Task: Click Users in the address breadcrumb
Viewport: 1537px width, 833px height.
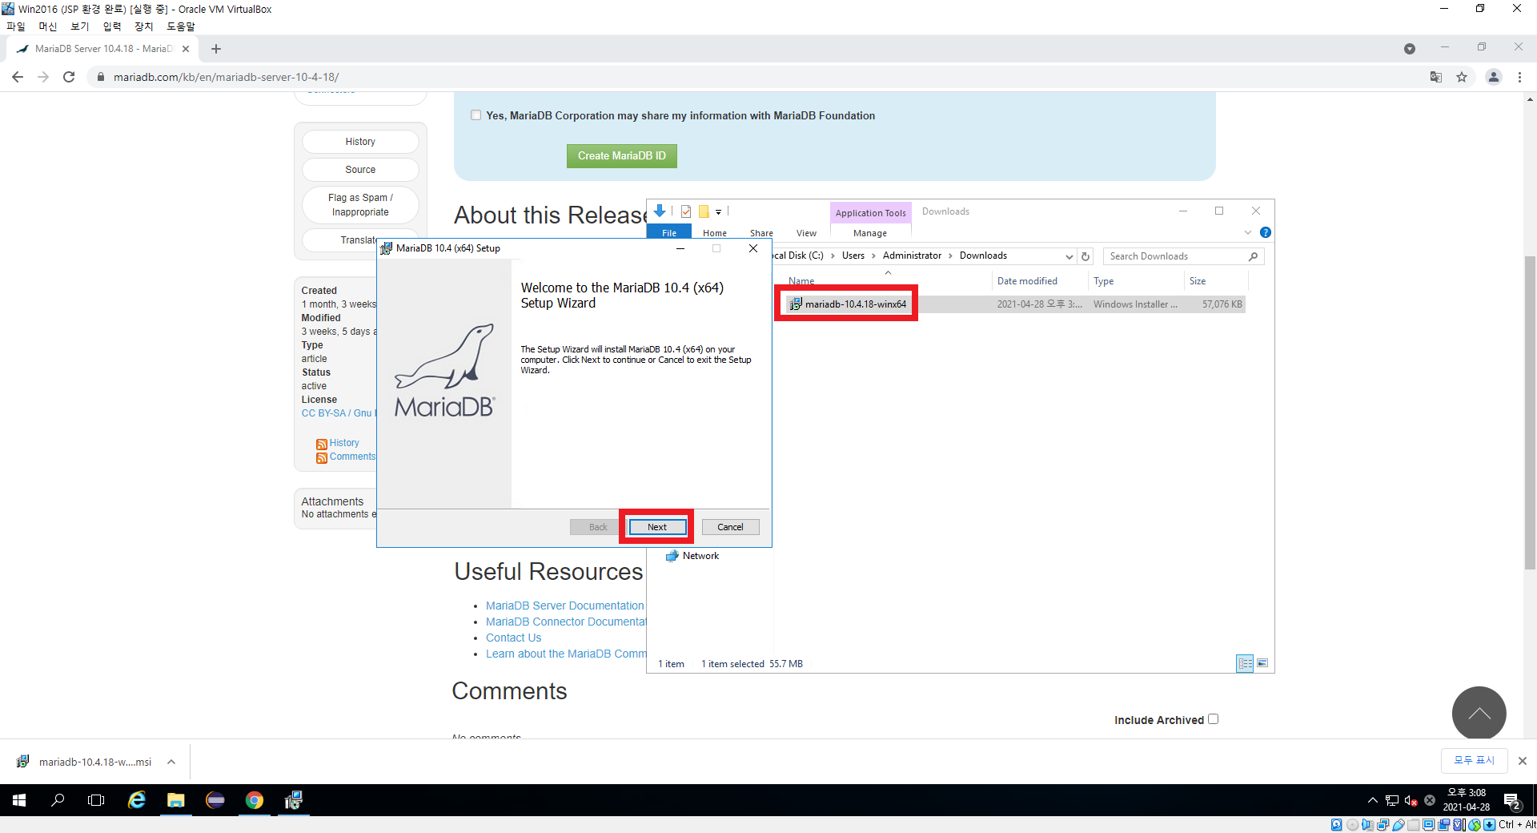Action: coord(853,256)
